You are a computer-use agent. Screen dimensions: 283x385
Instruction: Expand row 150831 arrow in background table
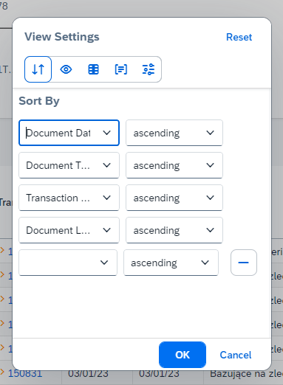pos(2,372)
